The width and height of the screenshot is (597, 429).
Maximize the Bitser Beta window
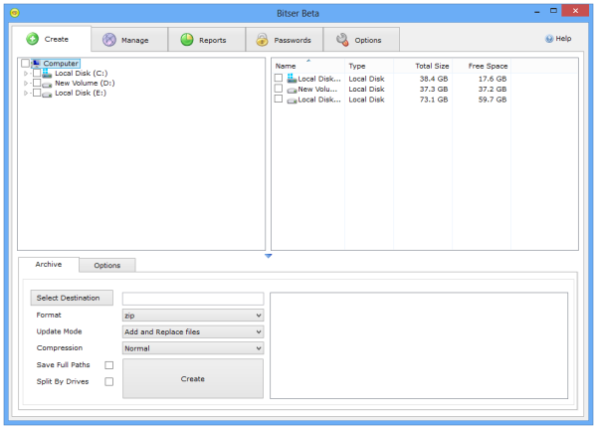pos(553,11)
